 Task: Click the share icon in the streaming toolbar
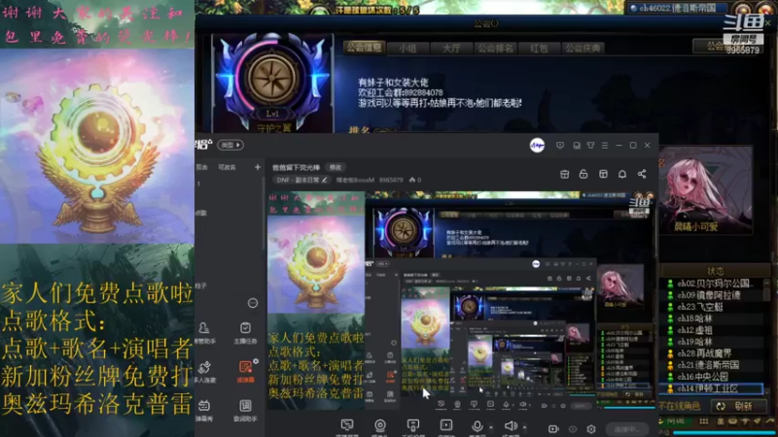(x=642, y=174)
